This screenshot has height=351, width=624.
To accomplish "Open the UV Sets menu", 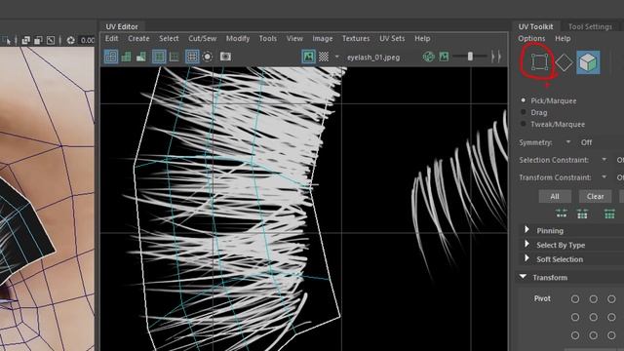I will (392, 39).
